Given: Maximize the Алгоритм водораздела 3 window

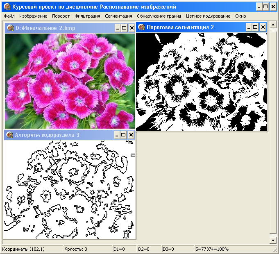Looking at the screenshot, I should (123, 135).
